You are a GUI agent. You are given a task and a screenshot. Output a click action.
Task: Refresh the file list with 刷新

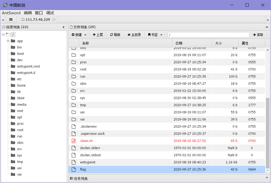(x=115, y=35)
